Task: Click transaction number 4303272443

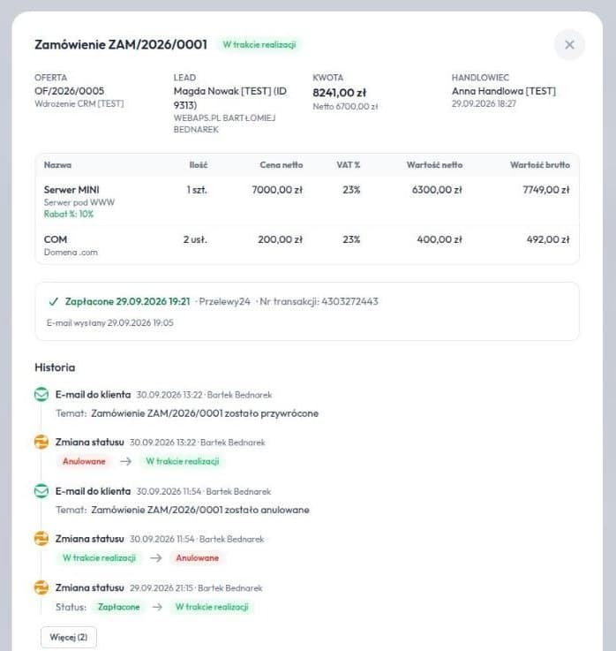Action: [x=349, y=301]
